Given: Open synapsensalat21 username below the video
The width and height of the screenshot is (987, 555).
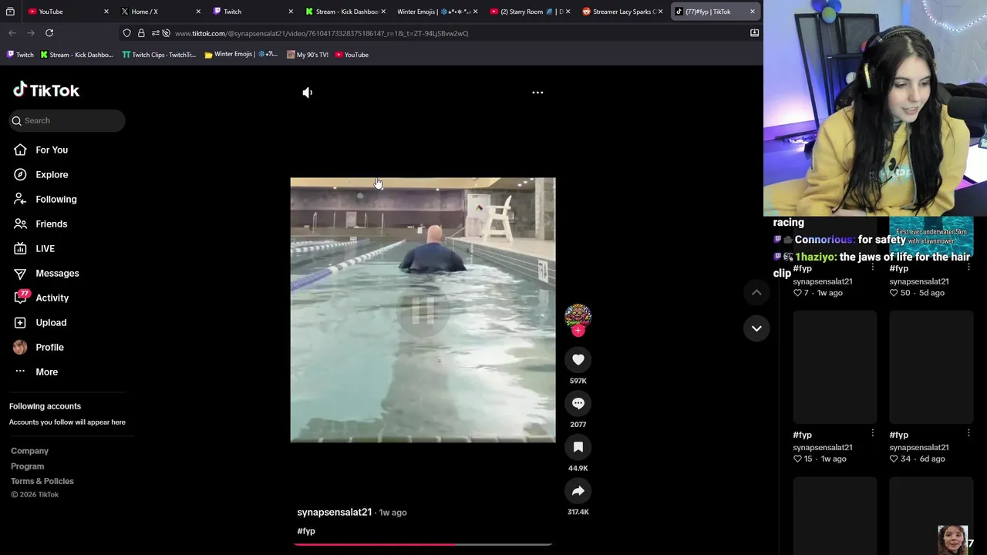Looking at the screenshot, I should click(335, 512).
